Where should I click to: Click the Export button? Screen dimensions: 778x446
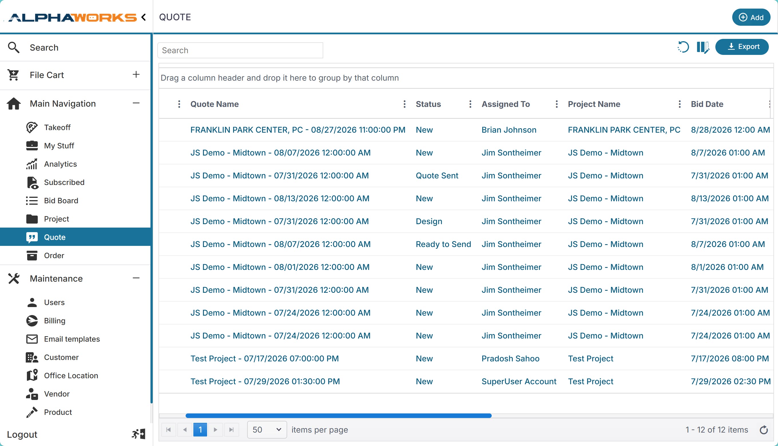(x=742, y=47)
